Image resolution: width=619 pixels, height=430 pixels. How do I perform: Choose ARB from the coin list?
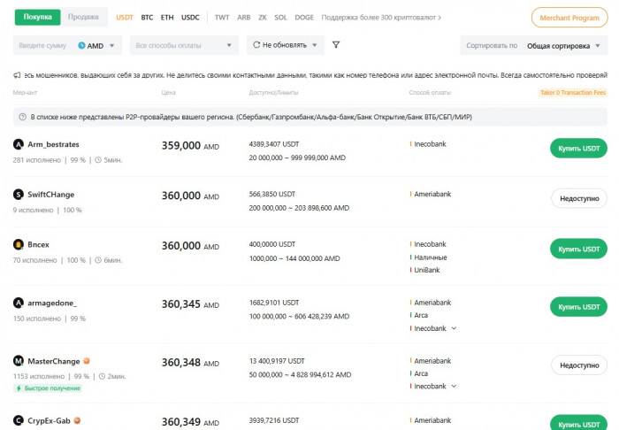coord(243,18)
